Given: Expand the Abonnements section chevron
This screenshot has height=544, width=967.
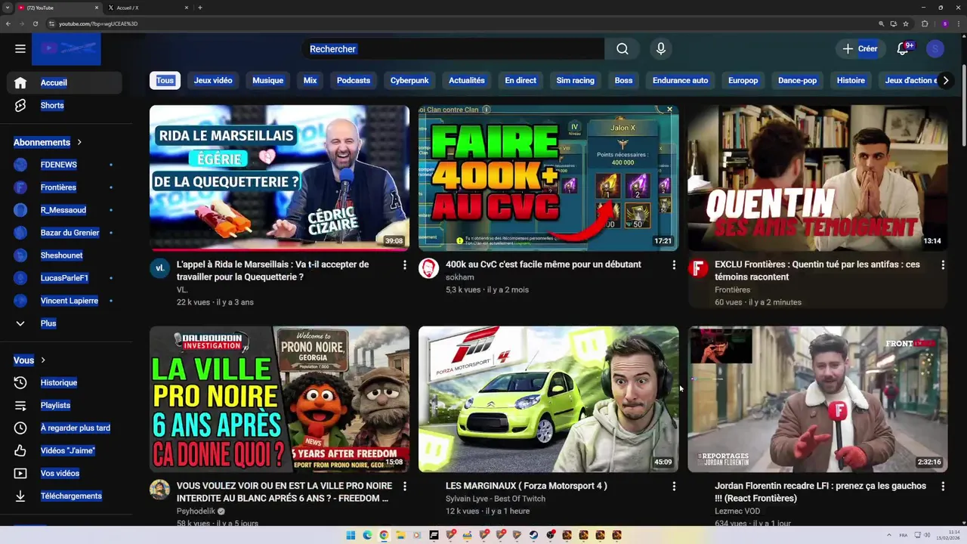Looking at the screenshot, I should (79, 142).
